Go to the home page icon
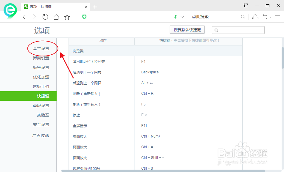The height and width of the screenshot is (172, 284). pyautogui.click(x=56, y=17)
